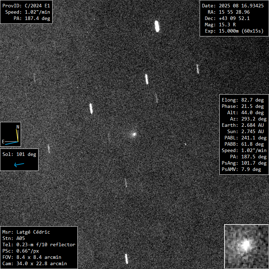The width and height of the screenshot is (269, 269).
Task: Click the N/E compass orientation indicator
Action: [x=11, y=134]
